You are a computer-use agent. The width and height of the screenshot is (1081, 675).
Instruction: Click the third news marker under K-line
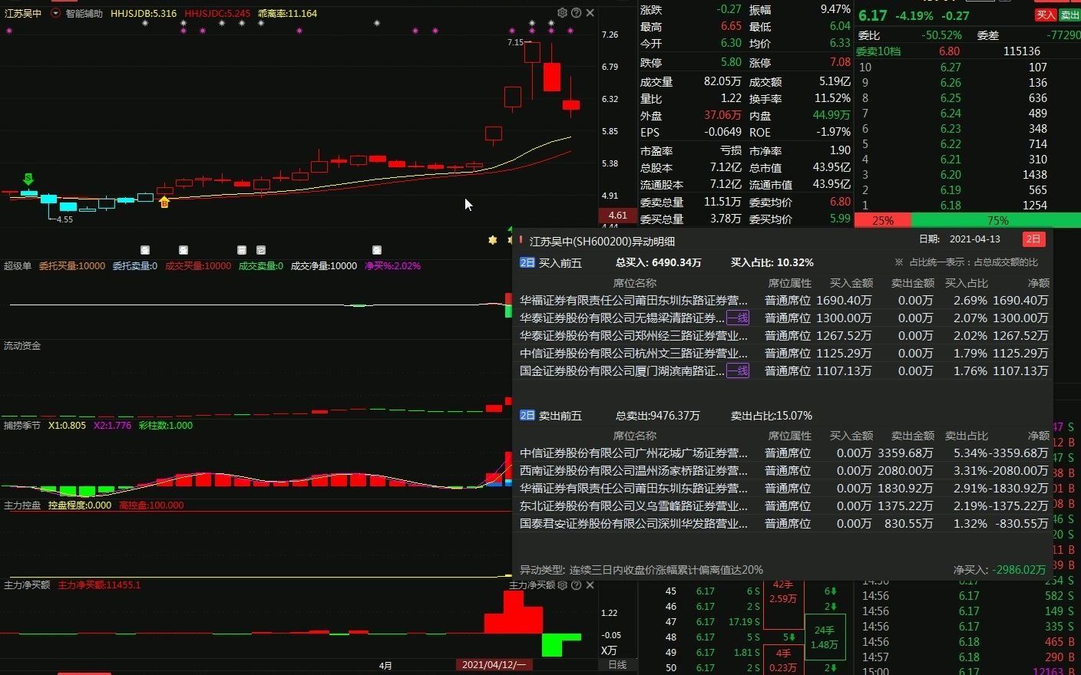point(242,250)
